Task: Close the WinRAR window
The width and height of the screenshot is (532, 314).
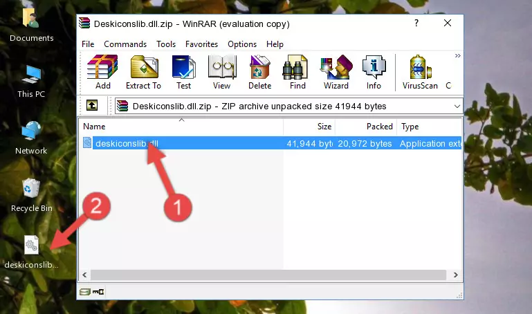Action: pyautogui.click(x=448, y=23)
